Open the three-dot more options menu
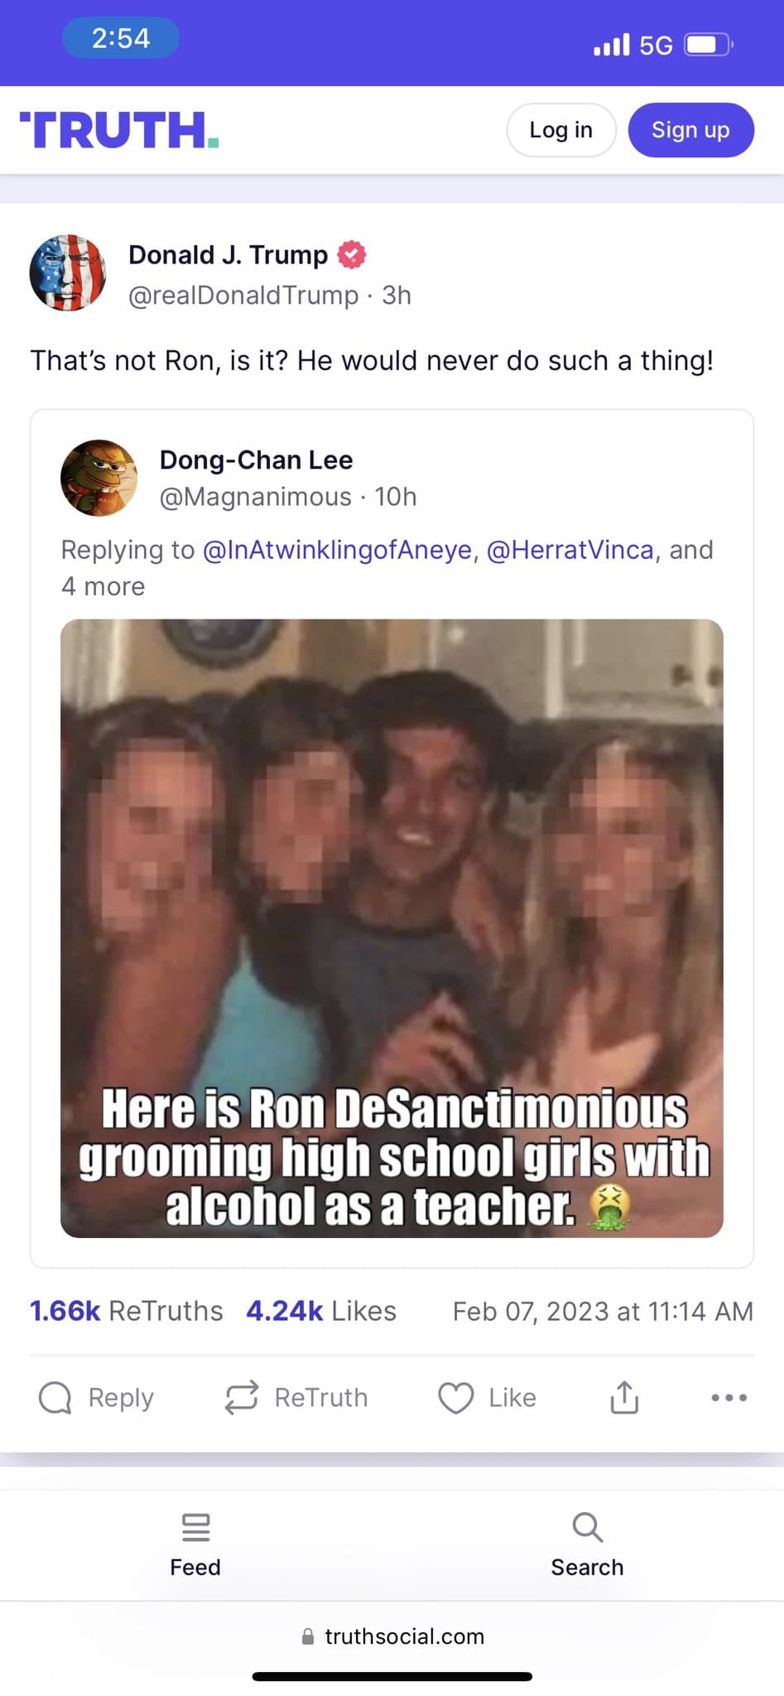Viewport: 784px width, 1696px height. [729, 1398]
